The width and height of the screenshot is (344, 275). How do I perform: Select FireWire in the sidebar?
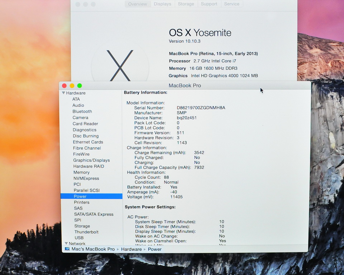(81, 154)
